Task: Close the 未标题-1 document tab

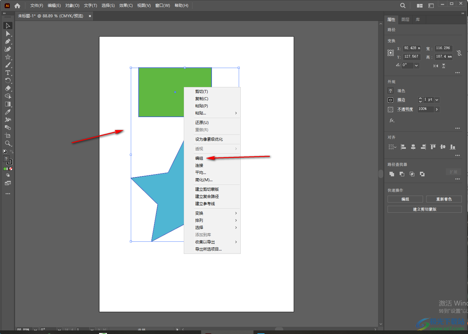Action: (x=90, y=16)
